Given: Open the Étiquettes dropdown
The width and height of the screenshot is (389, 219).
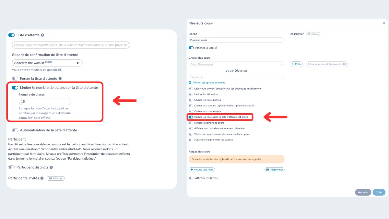Looking at the screenshot, I should (237, 77).
